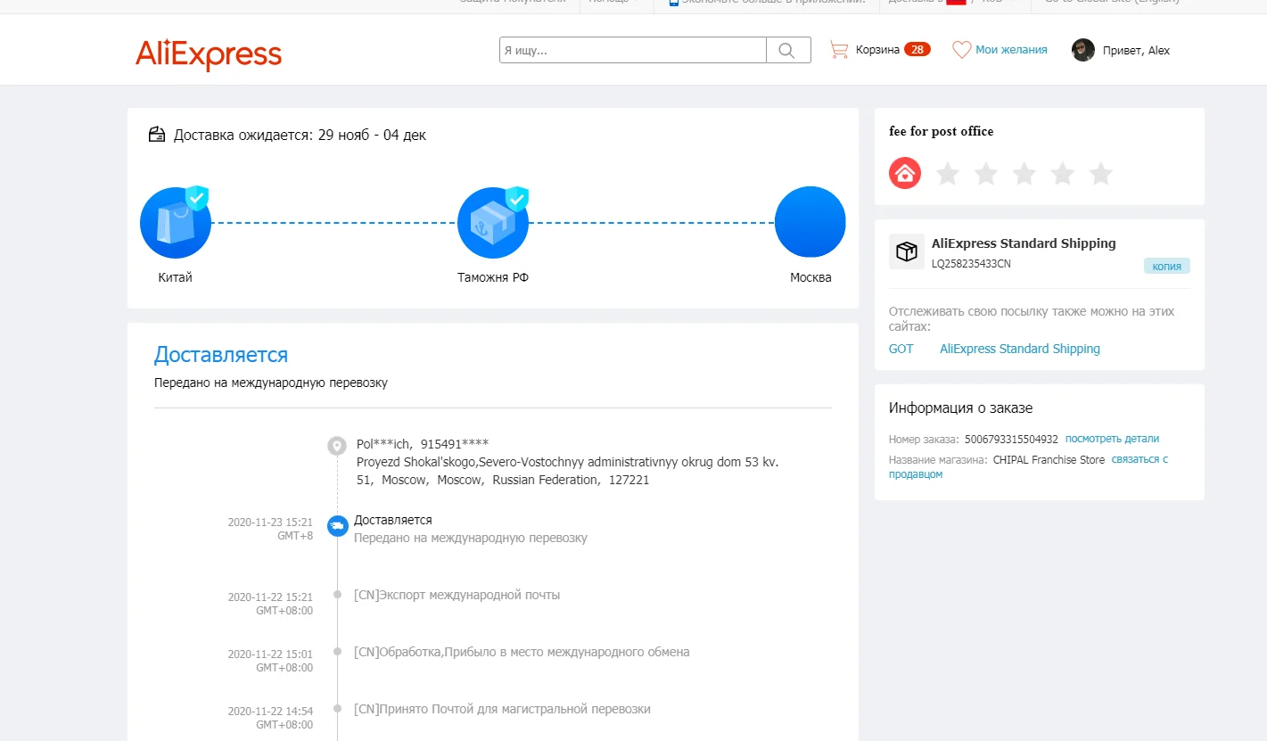Open the AliExpress home page logo
Viewport: 1267px width, 741px height.
point(209,54)
